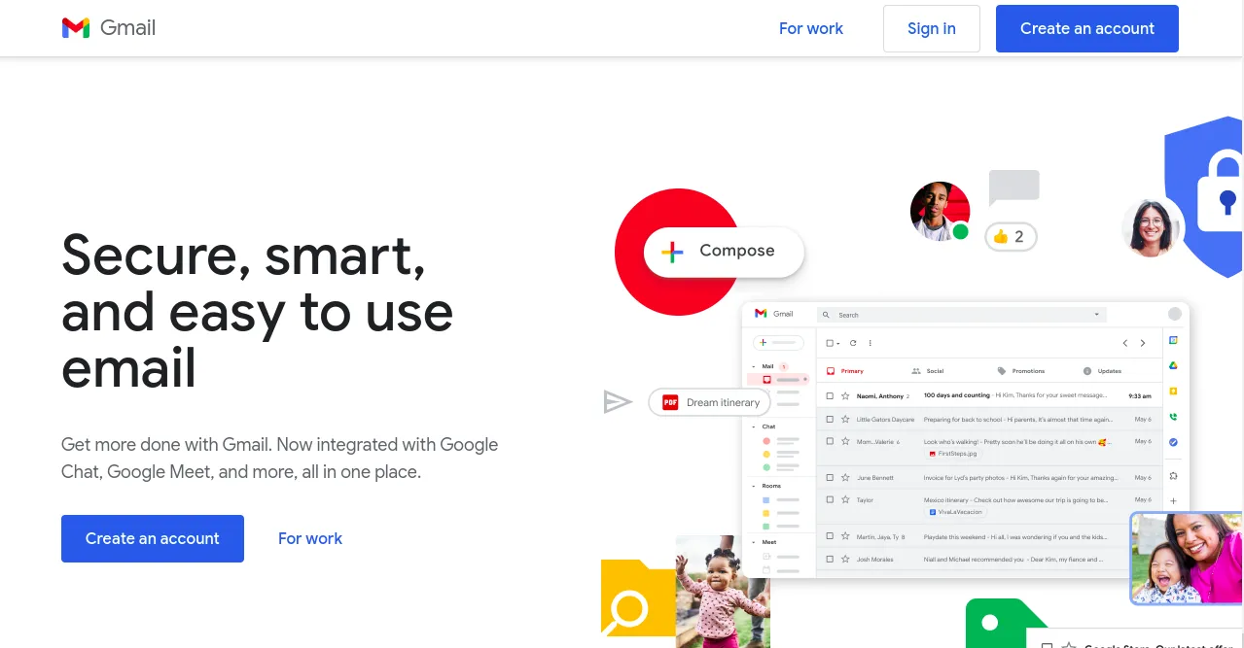Viewport: 1244px width, 648px height.
Task: Click the thumbs-up reaction showing 2
Action: [x=1011, y=236]
